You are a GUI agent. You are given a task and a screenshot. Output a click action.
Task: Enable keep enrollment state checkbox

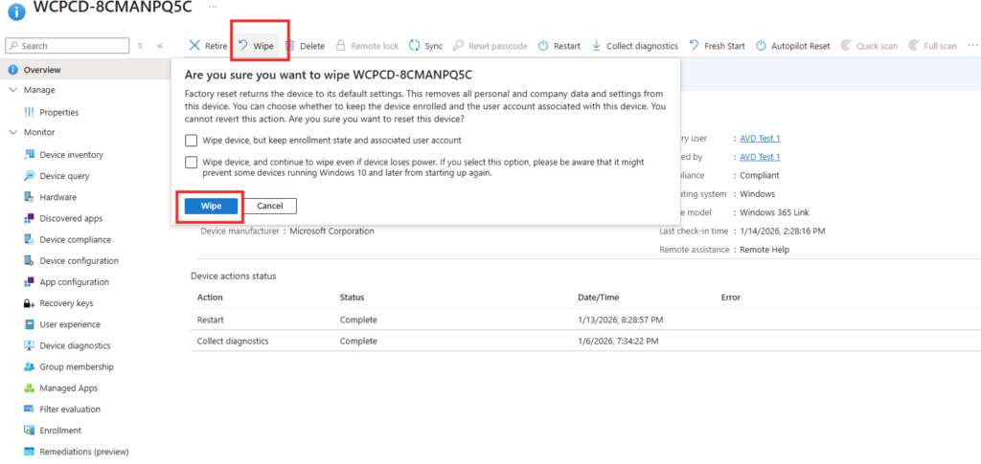pos(192,141)
